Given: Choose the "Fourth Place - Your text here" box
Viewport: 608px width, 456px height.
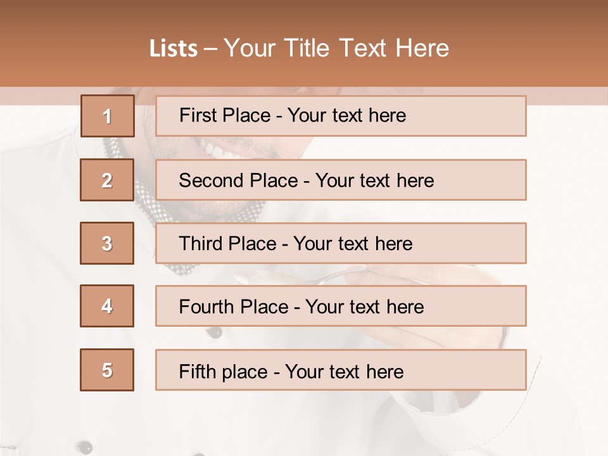Looking at the screenshot, I should [x=341, y=307].
